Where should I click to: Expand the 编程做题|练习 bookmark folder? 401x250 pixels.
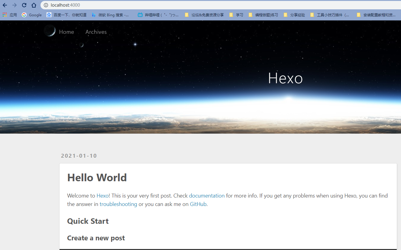point(263,15)
